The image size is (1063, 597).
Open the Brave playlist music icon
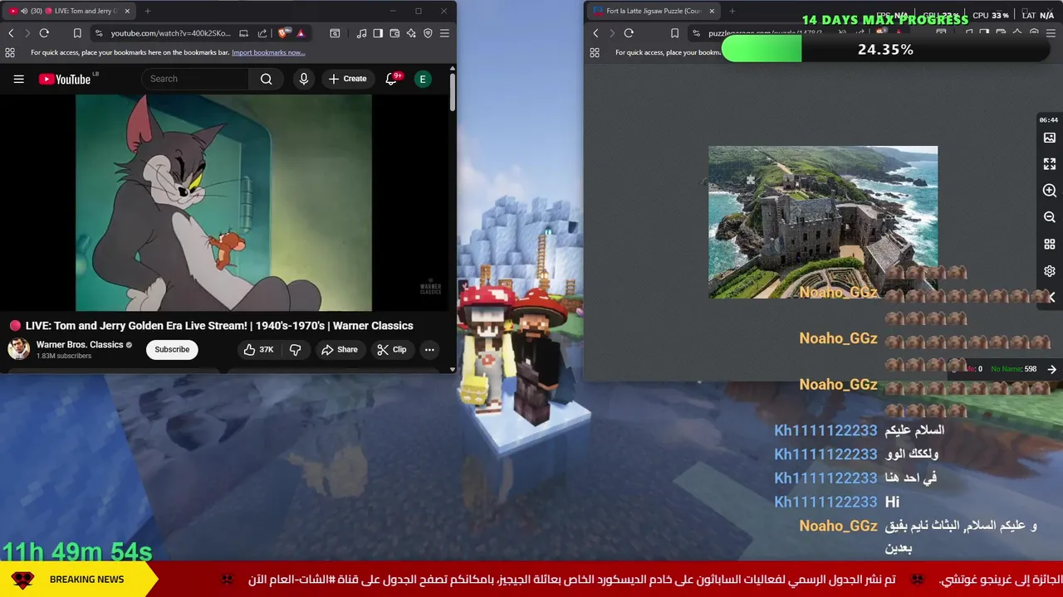[x=361, y=33]
